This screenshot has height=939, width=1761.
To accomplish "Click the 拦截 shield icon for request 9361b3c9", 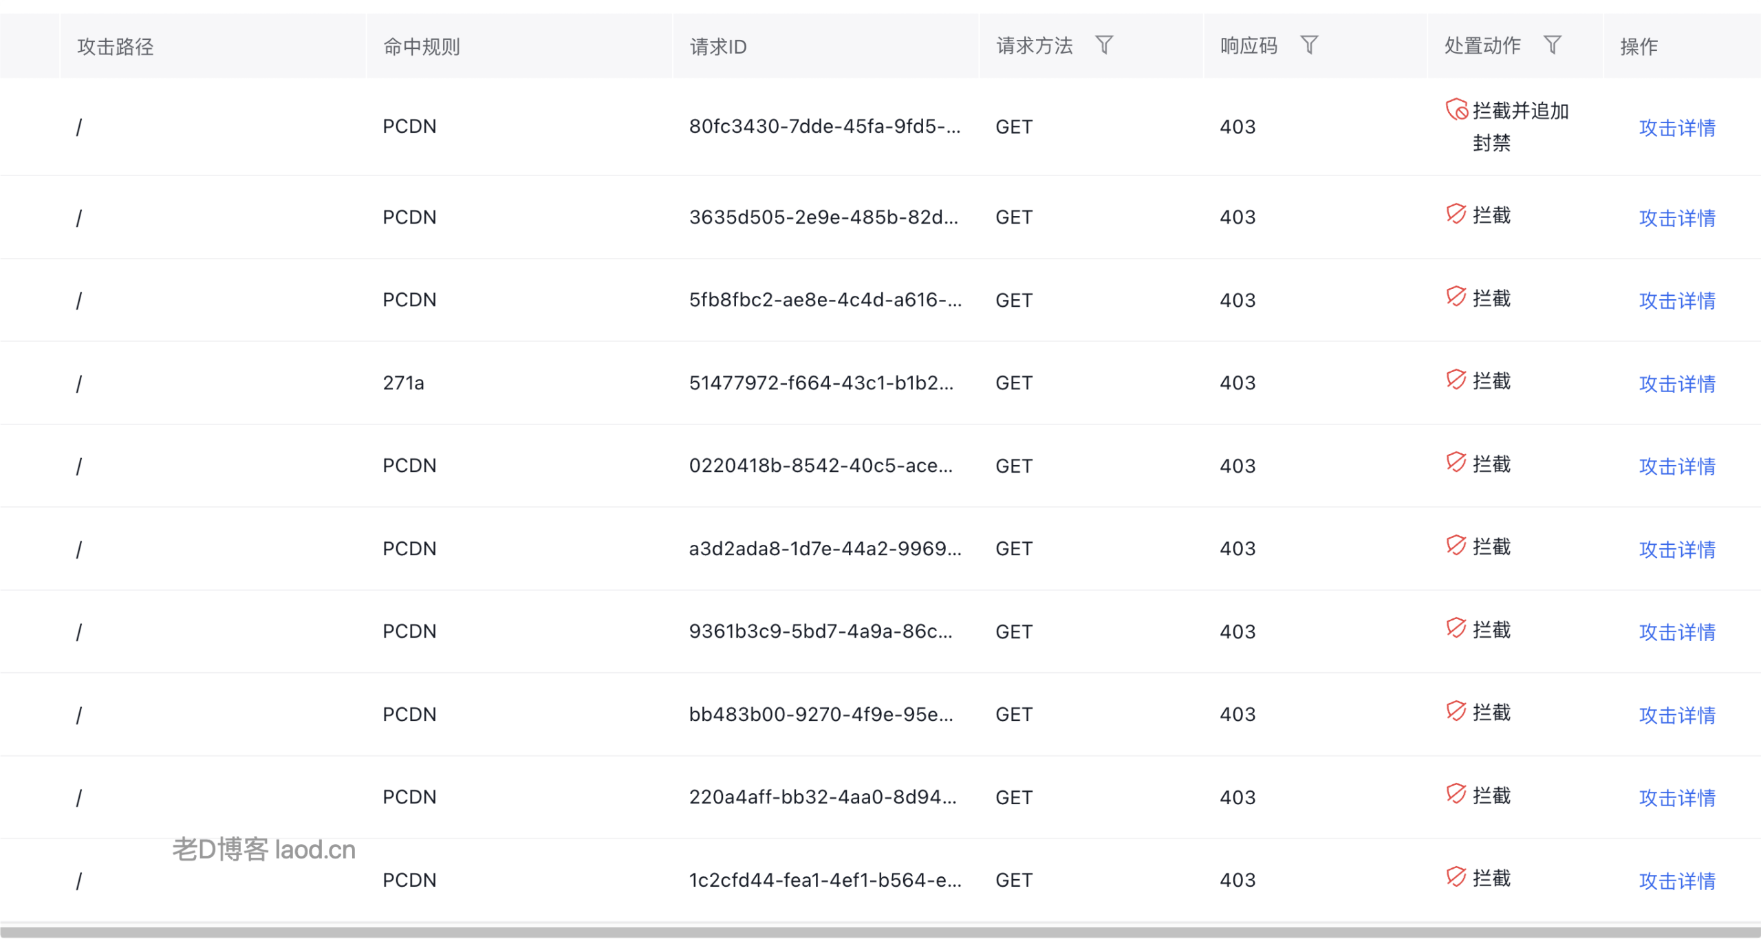I will [x=1456, y=629].
